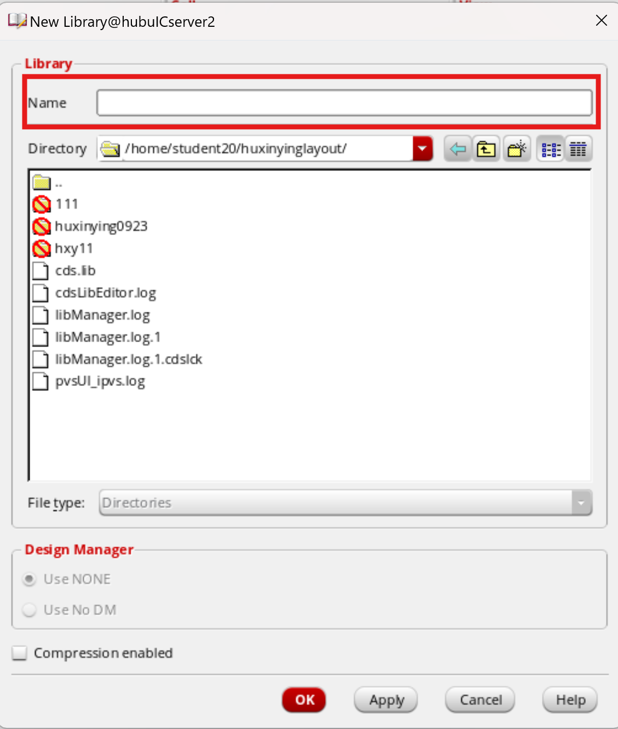Image resolution: width=618 pixels, height=729 pixels.
Task: Open the File type dropdown
Action: pos(581,502)
